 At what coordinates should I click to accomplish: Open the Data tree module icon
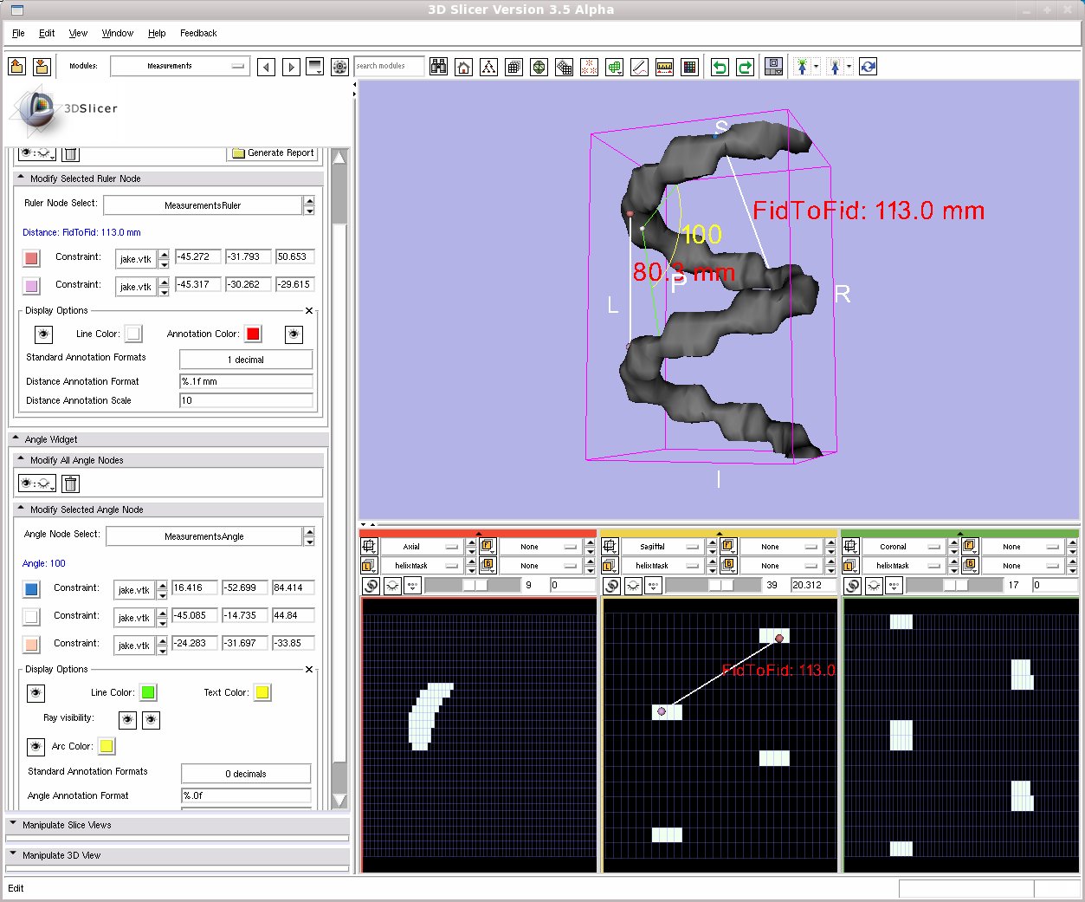[488, 67]
